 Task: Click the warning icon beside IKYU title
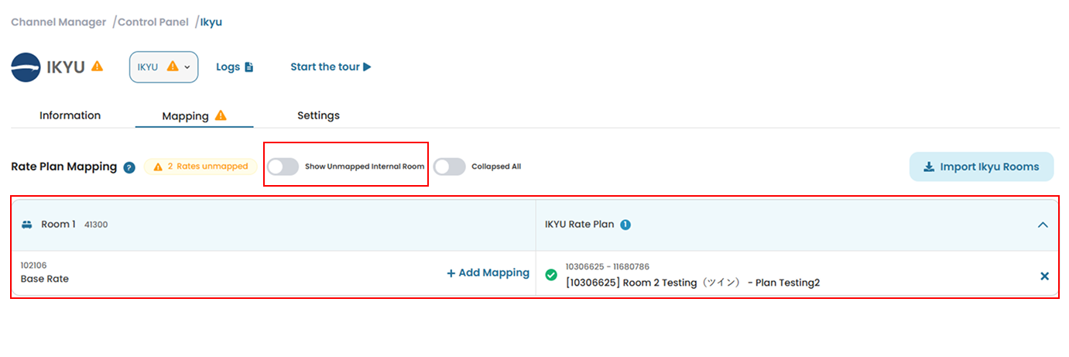click(97, 67)
